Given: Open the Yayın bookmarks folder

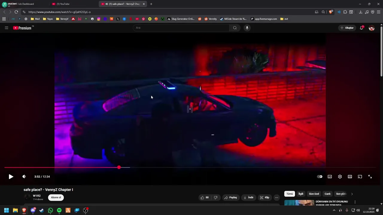Looking at the screenshot, I should click(x=48, y=19).
